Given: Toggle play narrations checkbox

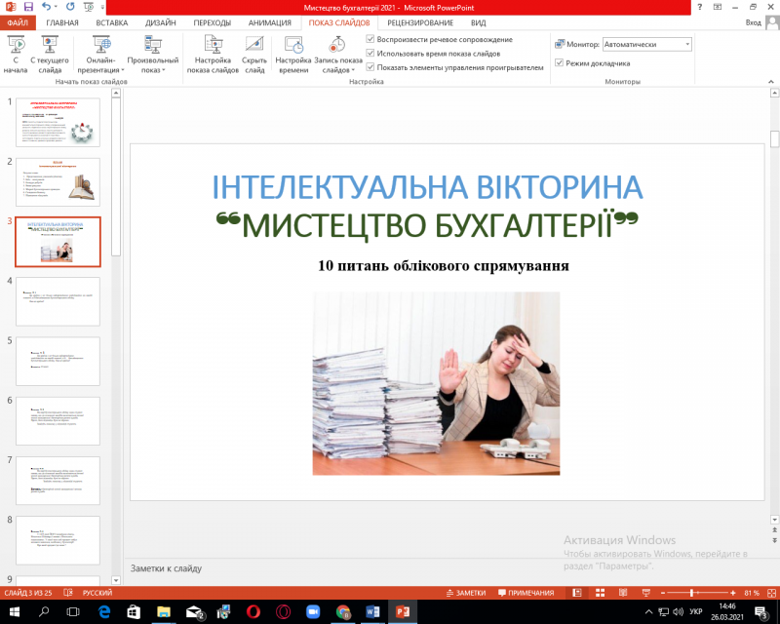Looking at the screenshot, I should [370, 39].
